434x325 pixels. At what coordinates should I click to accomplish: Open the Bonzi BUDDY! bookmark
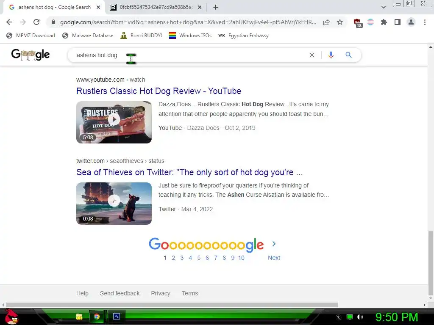[x=141, y=36]
